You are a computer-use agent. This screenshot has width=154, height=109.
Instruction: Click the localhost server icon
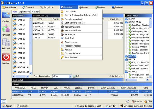pyautogui.click(x=18, y=106)
